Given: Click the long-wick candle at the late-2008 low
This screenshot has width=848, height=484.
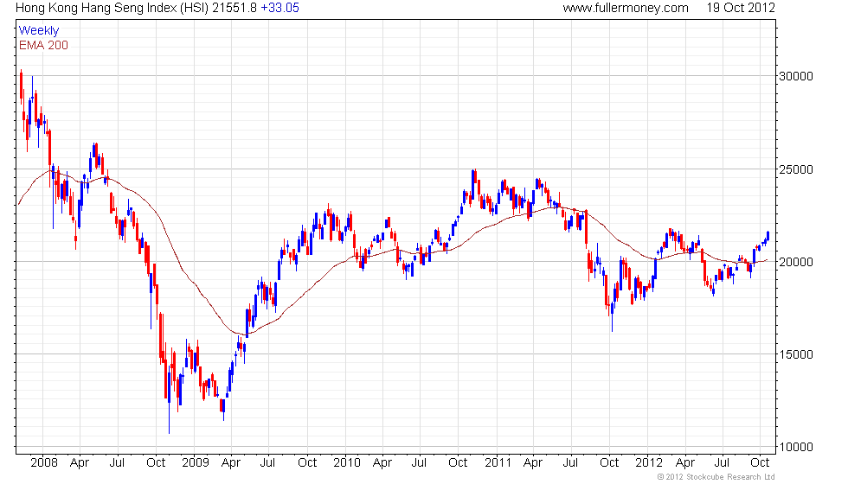Looking at the screenshot, I should (170, 398).
